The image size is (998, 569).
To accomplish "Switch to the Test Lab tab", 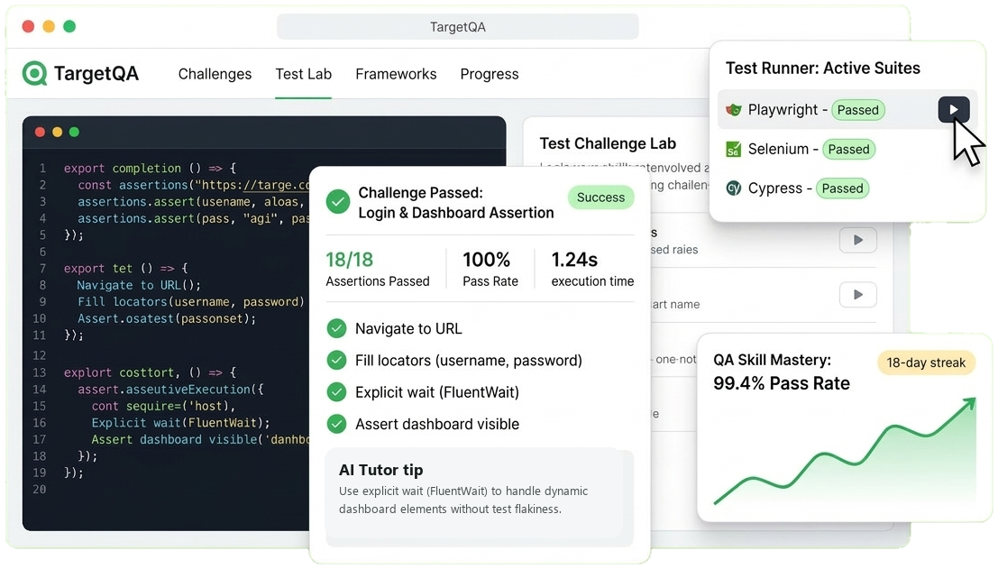I will 303,74.
